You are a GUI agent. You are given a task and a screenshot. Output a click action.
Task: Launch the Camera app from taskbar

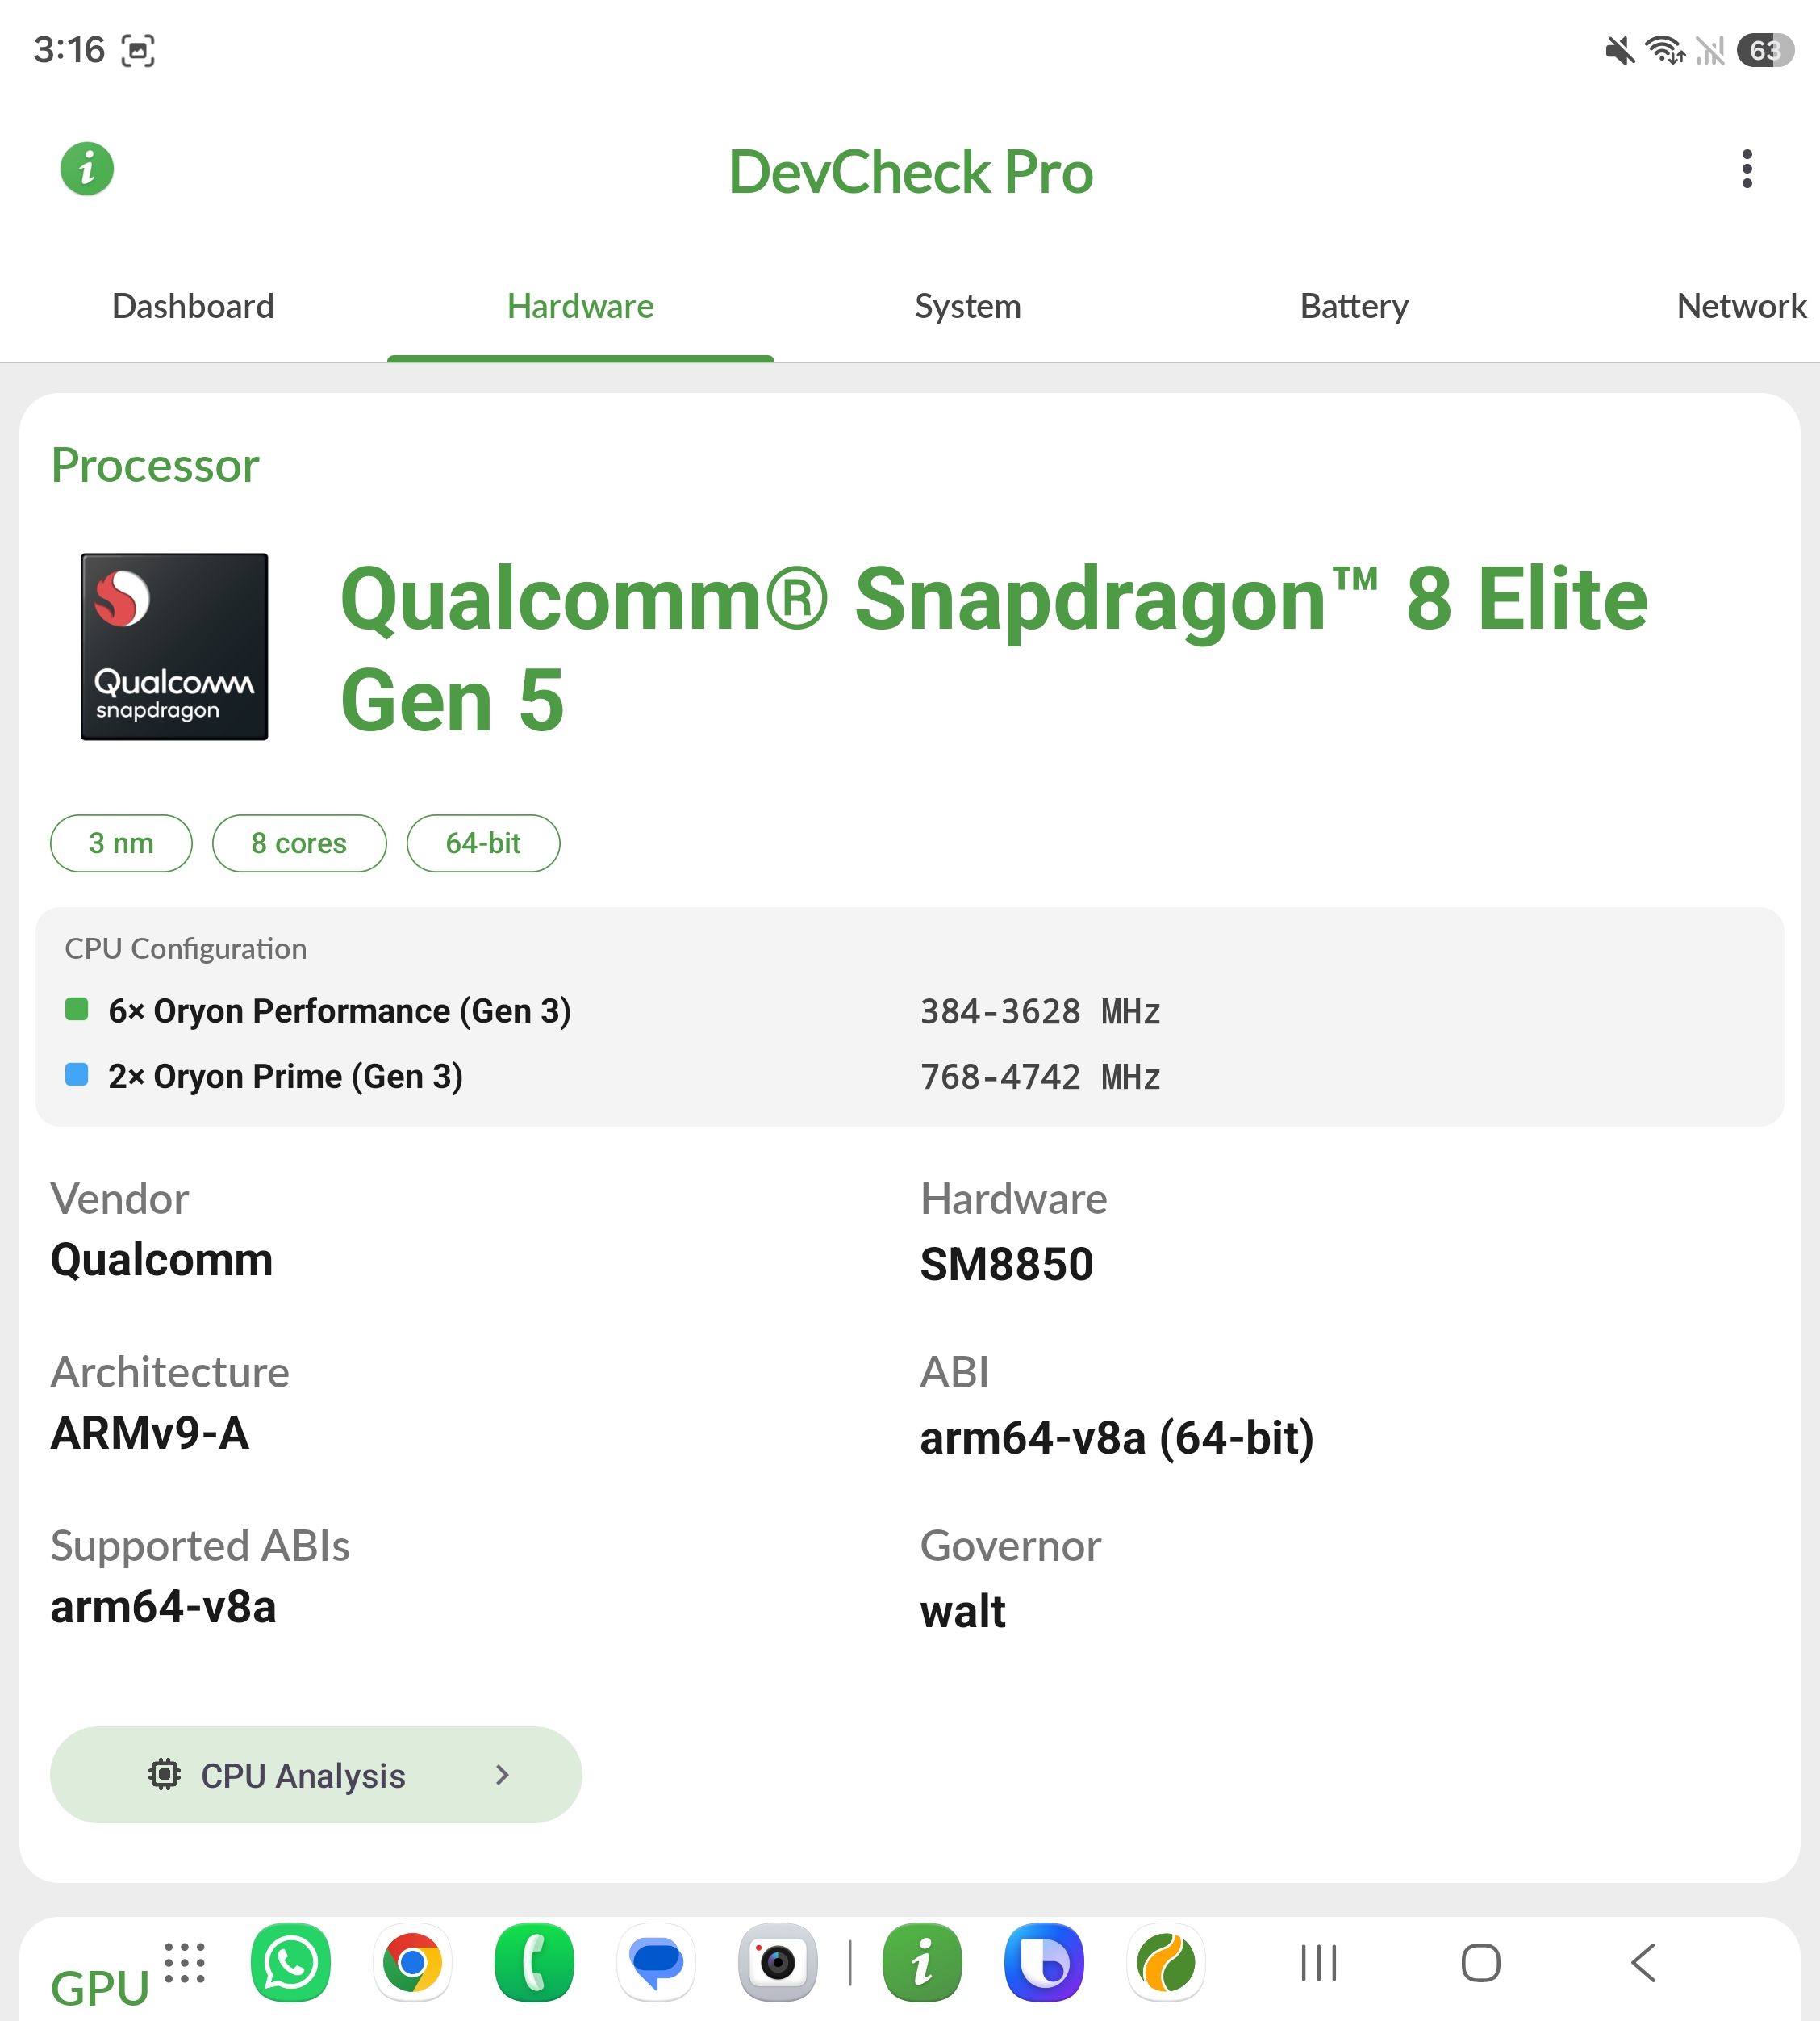click(777, 1962)
